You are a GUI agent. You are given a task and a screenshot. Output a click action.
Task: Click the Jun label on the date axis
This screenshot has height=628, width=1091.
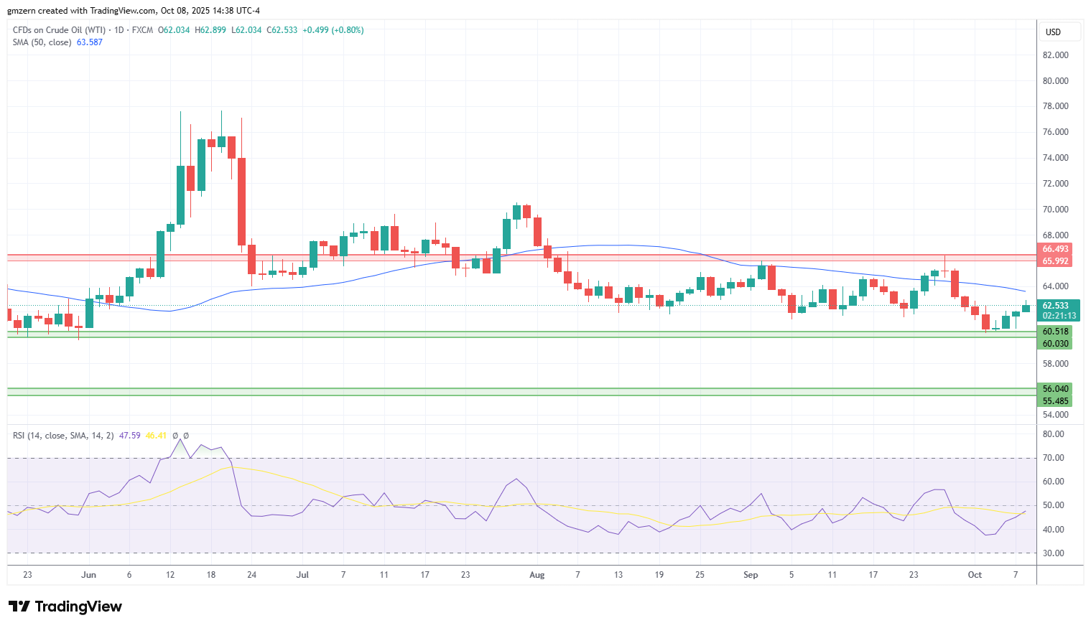pyautogui.click(x=88, y=575)
